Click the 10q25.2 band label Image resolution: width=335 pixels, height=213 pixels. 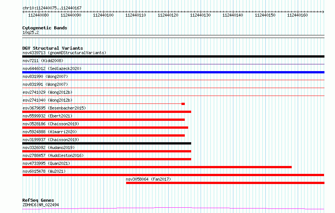[30, 32]
